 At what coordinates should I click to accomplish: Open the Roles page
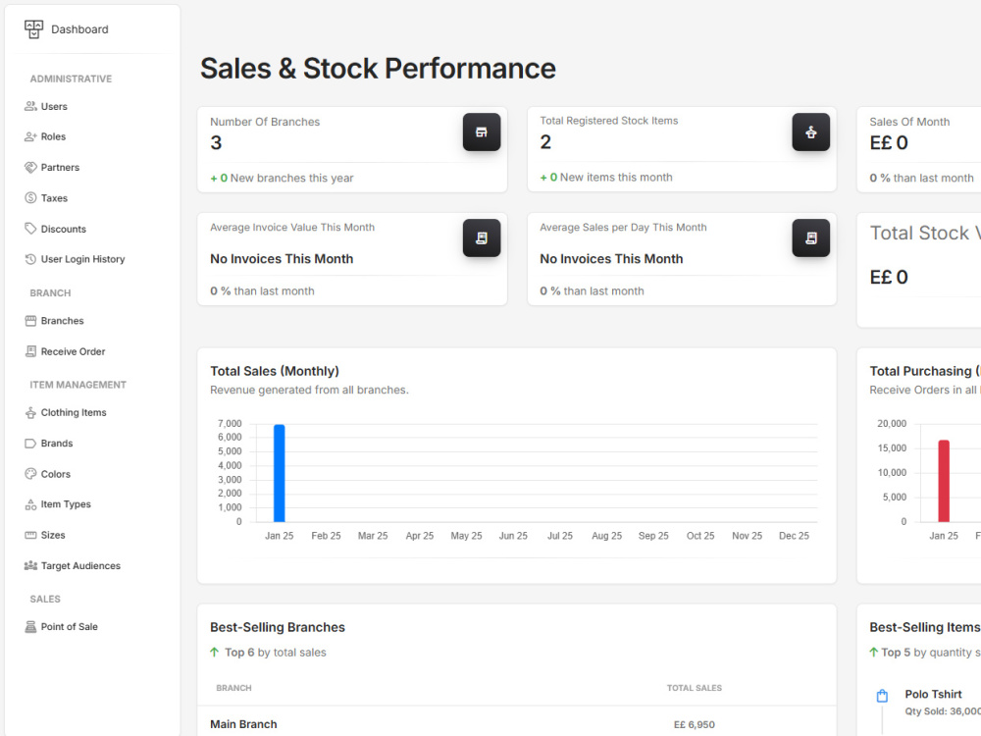point(45,136)
